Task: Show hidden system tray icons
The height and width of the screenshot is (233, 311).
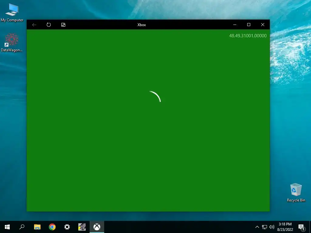Action: tap(257, 227)
